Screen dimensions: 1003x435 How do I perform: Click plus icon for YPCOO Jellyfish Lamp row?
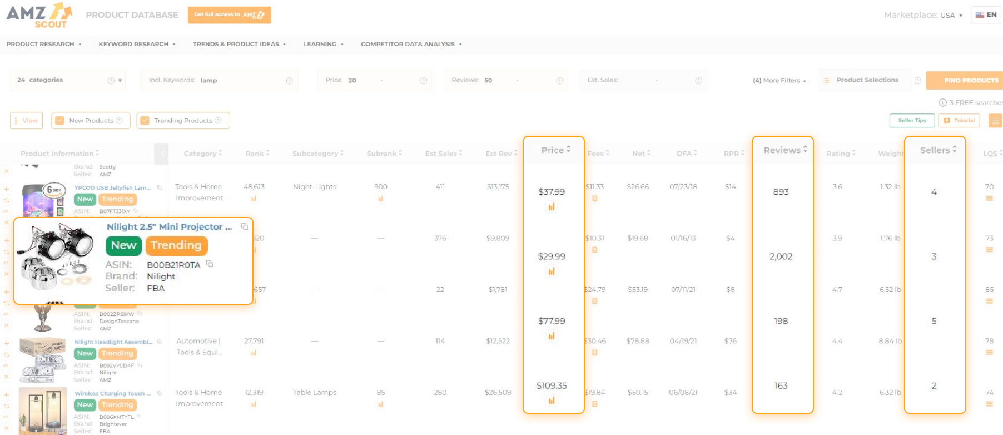click(7, 189)
